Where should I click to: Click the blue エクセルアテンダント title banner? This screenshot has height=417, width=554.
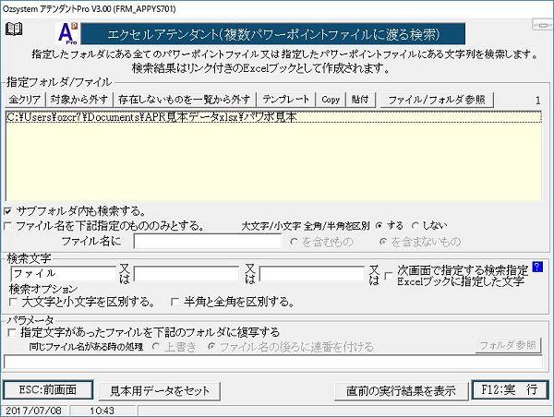click(x=272, y=34)
